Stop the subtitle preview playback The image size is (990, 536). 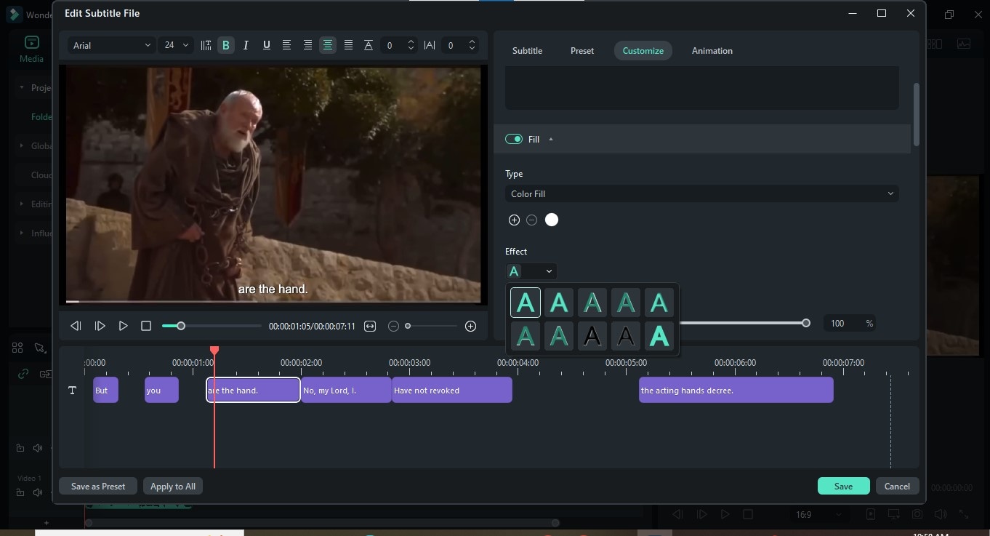click(x=146, y=327)
